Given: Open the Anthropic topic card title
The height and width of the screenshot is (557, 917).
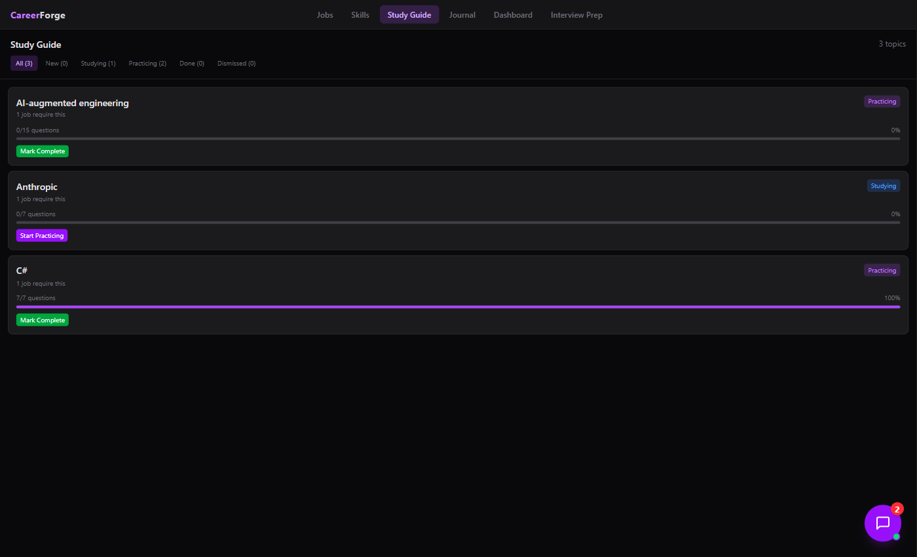Looking at the screenshot, I should tap(37, 187).
